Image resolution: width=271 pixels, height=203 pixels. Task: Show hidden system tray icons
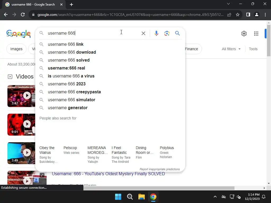click(215, 197)
